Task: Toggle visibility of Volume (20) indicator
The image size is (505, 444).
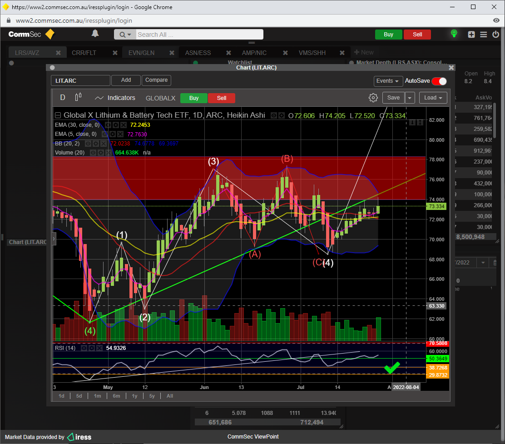Action: [93, 153]
